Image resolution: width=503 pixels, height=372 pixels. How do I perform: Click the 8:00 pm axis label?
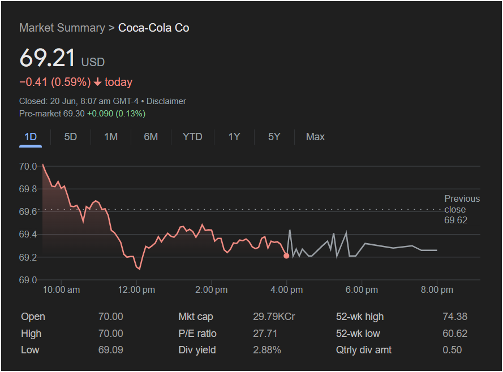pos(437,290)
